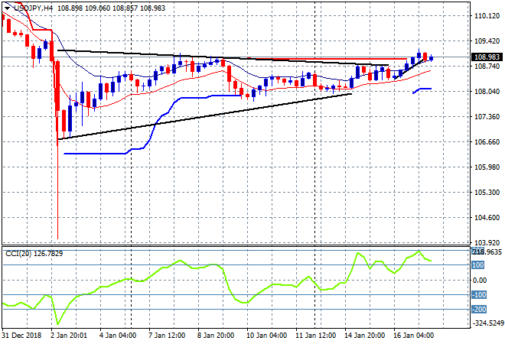Click the 2 Jan 20:01 time label

click(69, 336)
